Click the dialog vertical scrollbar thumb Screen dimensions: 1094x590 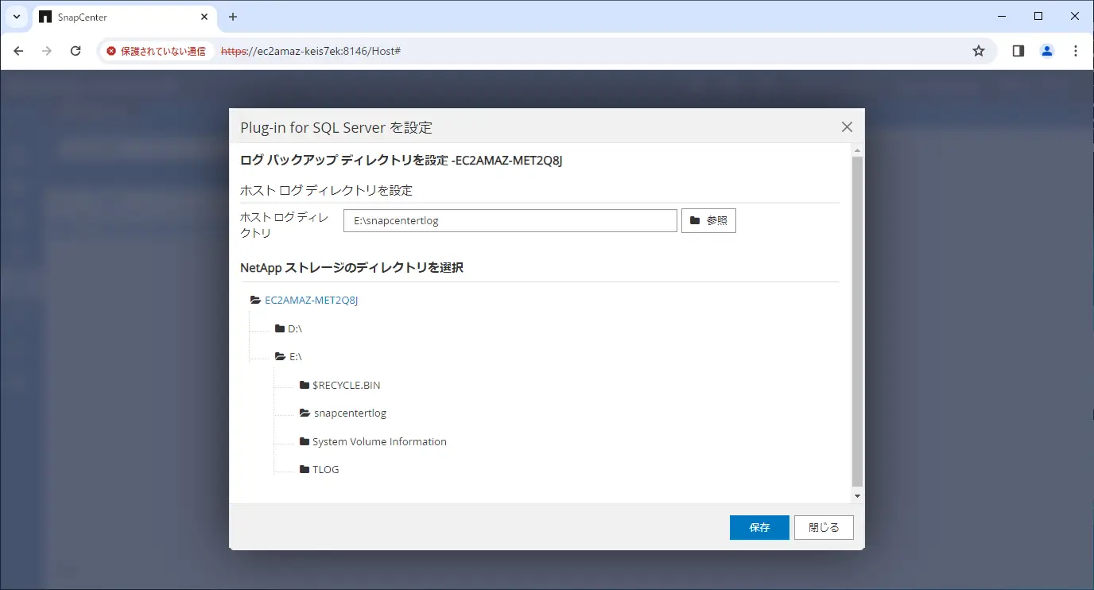coord(857,321)
